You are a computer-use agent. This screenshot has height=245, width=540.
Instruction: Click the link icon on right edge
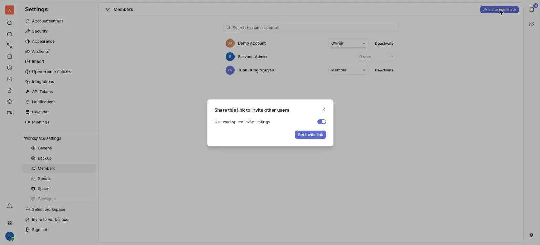tap(532, 24)
